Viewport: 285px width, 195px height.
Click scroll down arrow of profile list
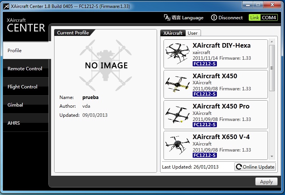272,156
